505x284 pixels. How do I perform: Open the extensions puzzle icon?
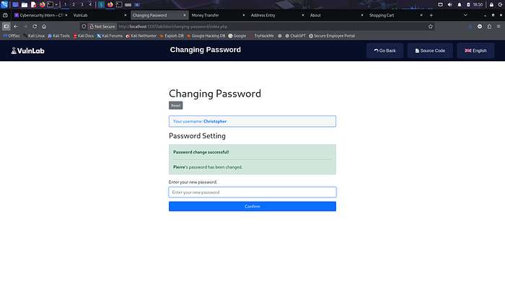click(489, 27)
